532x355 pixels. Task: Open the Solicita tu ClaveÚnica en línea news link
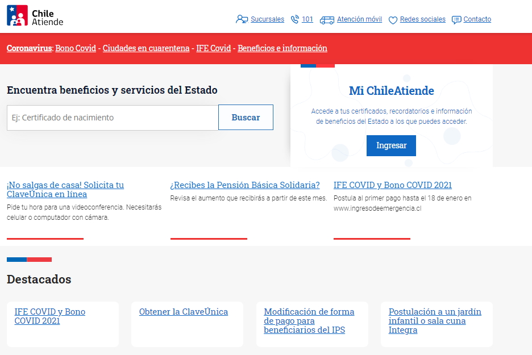[x=65, y=190]
